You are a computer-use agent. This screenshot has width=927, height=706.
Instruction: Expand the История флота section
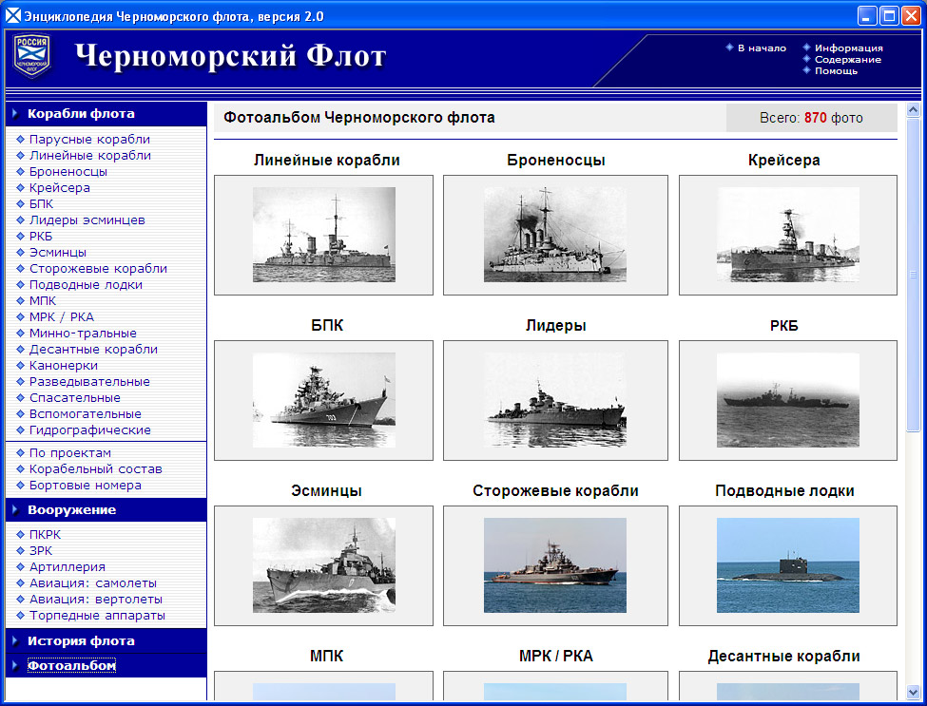pyautogui.click(x=81, y=641)
